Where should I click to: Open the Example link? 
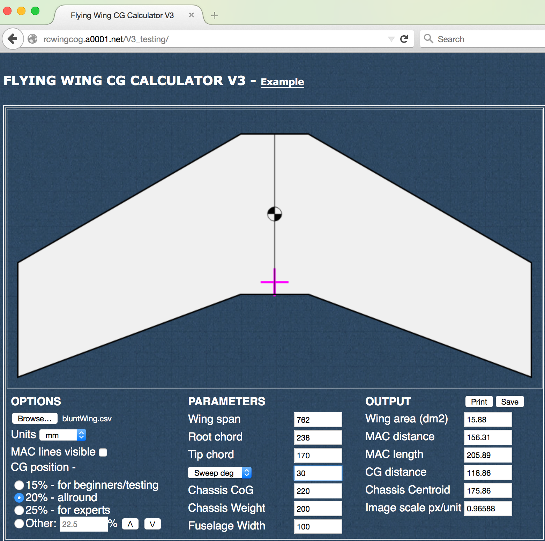click(x=282, y=82)
